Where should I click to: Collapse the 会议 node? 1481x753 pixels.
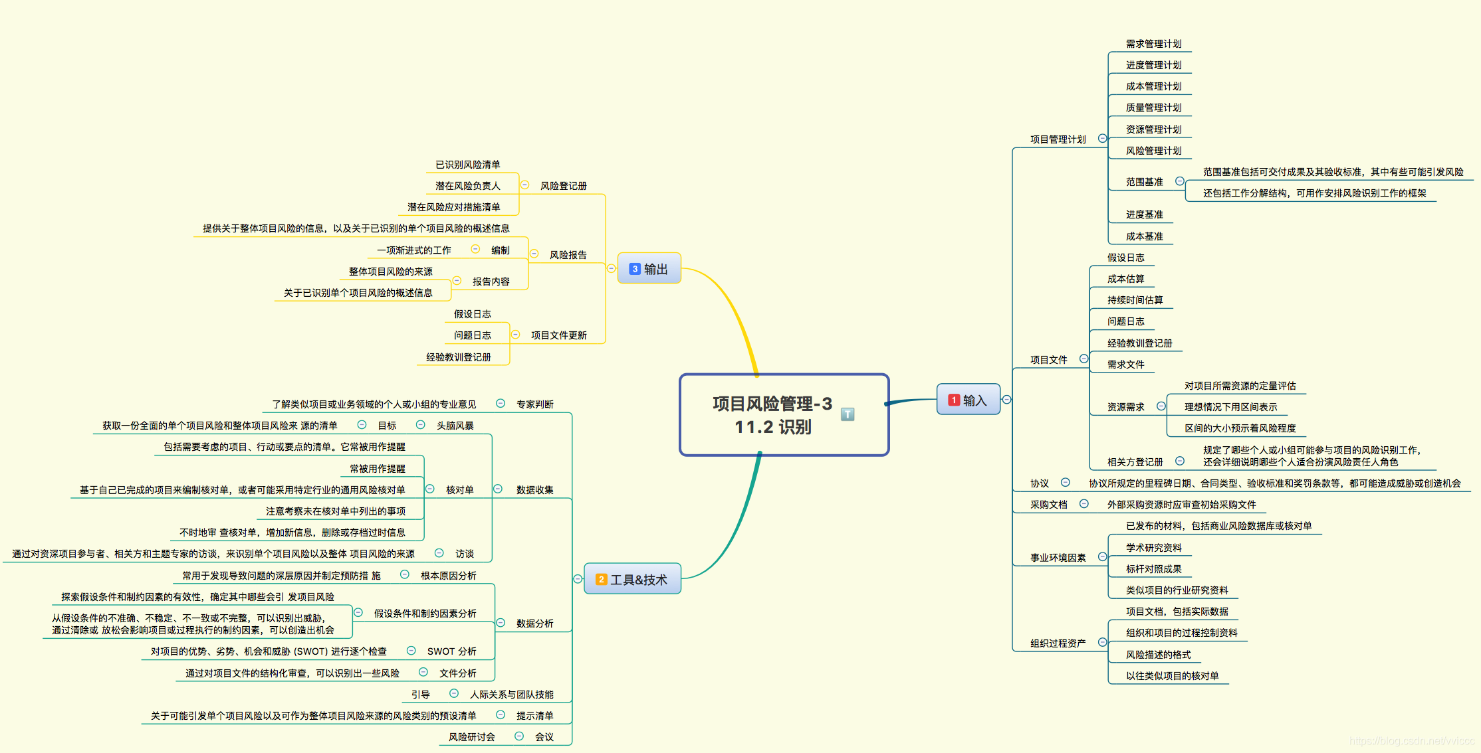click(x=519, y=736)
